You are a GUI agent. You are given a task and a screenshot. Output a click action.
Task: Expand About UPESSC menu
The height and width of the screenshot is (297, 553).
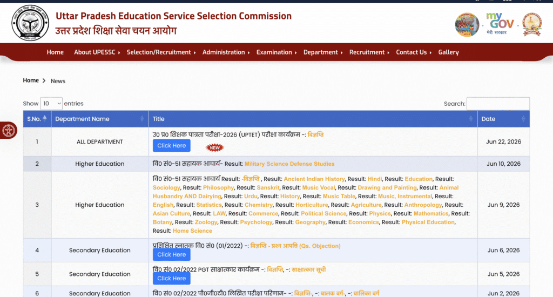(97, 52)
